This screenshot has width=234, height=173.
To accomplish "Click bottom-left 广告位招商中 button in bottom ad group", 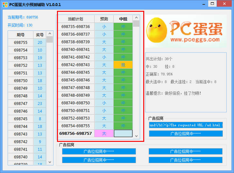I will click(99, 160).
